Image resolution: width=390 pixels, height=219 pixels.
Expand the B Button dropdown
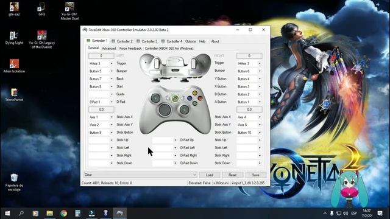coord(260,94)
